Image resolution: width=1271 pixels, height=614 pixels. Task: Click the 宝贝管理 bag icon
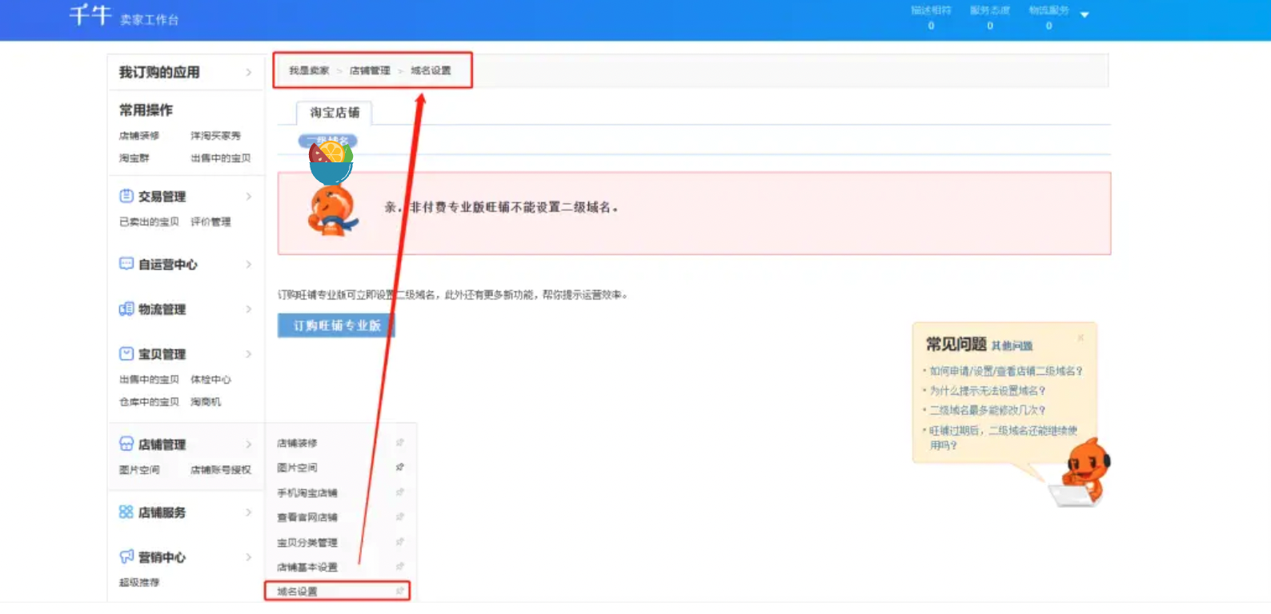point(126,353)
